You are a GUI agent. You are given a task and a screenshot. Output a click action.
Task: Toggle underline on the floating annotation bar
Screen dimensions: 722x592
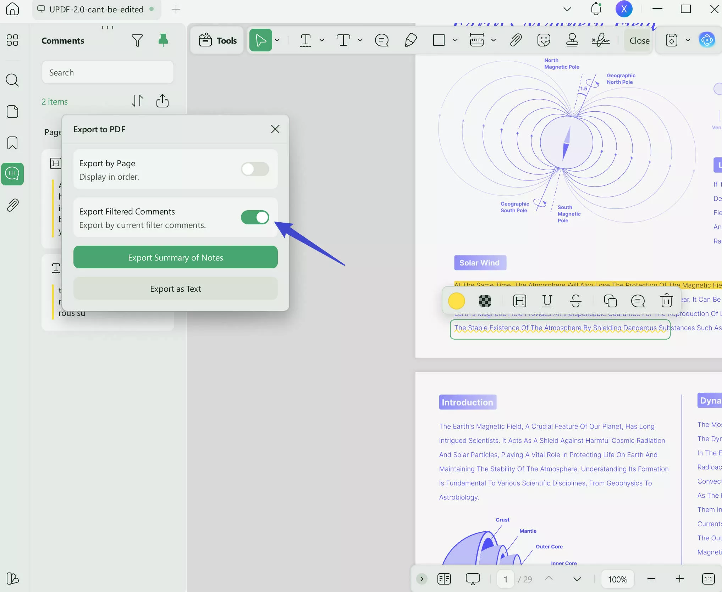(x=547, y=301)
